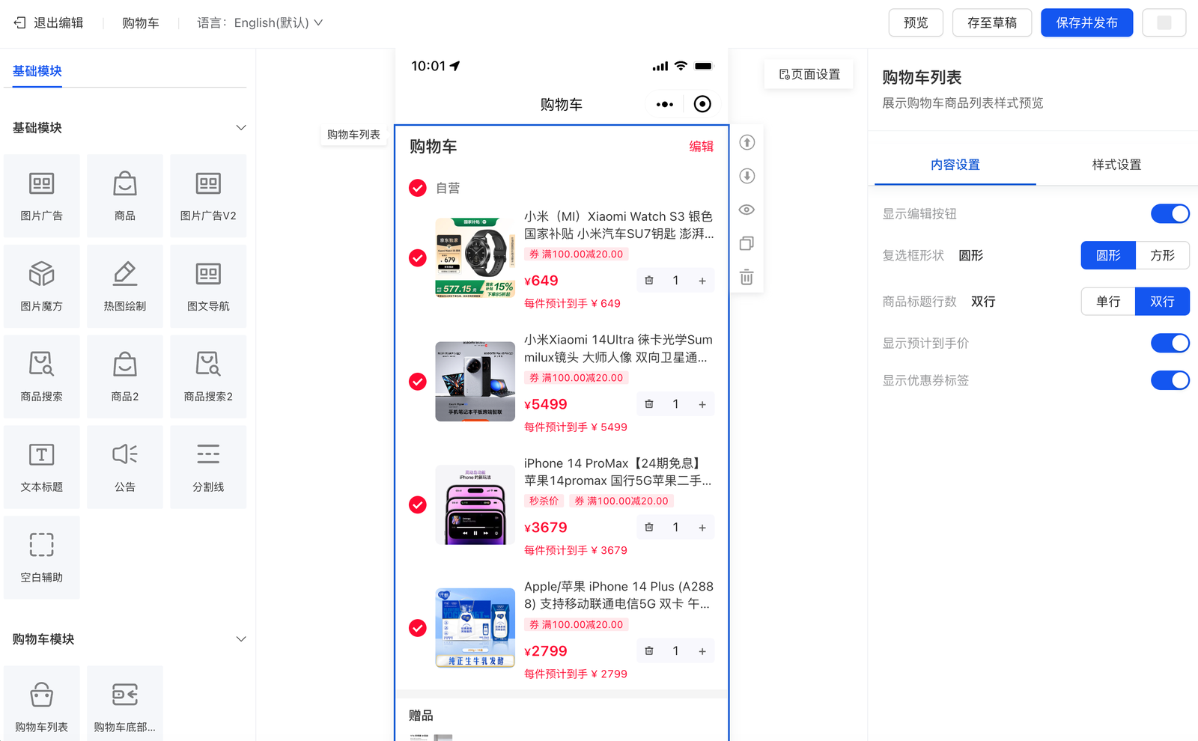
Task: Hide module using the eye icon
Action: tap(747, 210)
